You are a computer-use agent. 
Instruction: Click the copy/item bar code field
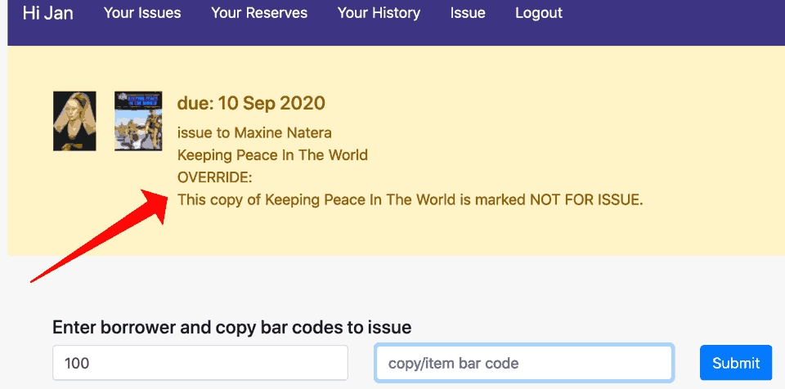[x=523, y=363]
